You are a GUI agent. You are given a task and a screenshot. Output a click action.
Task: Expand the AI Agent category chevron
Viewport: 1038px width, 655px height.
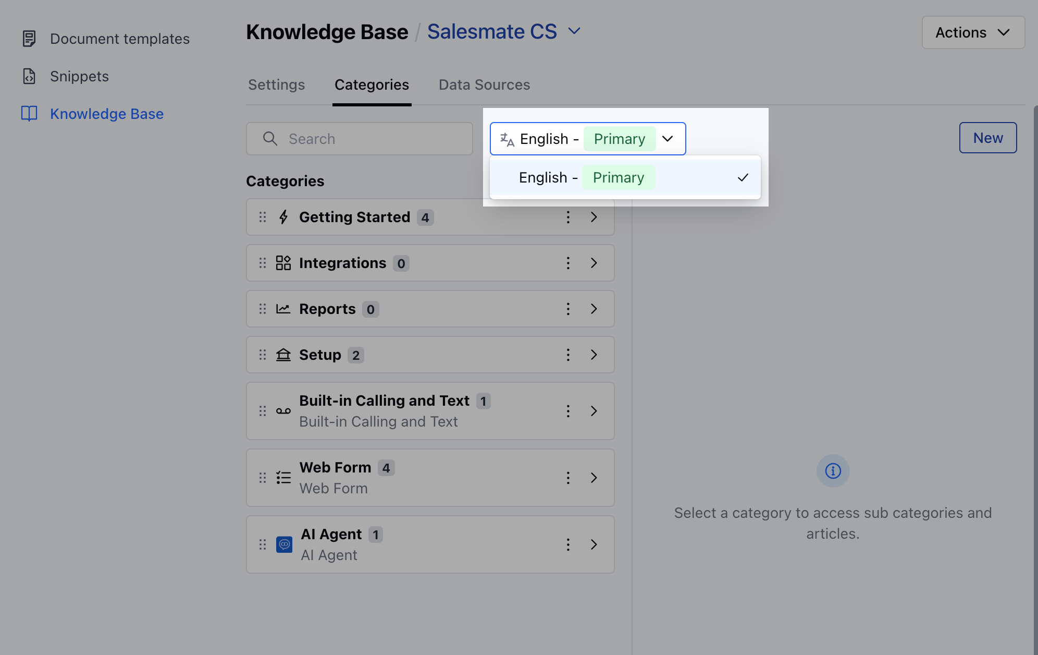pos(594,544)
